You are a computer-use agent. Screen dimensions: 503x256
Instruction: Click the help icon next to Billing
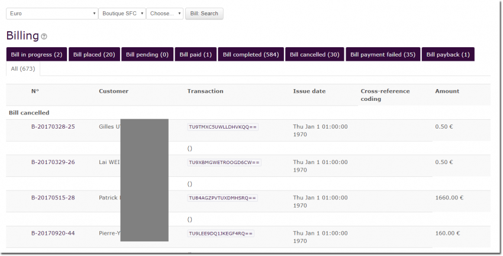[44, 37]
